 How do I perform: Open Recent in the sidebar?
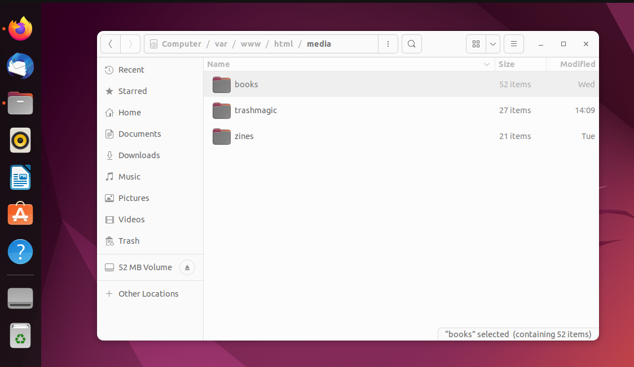click(x=150, y=70)
